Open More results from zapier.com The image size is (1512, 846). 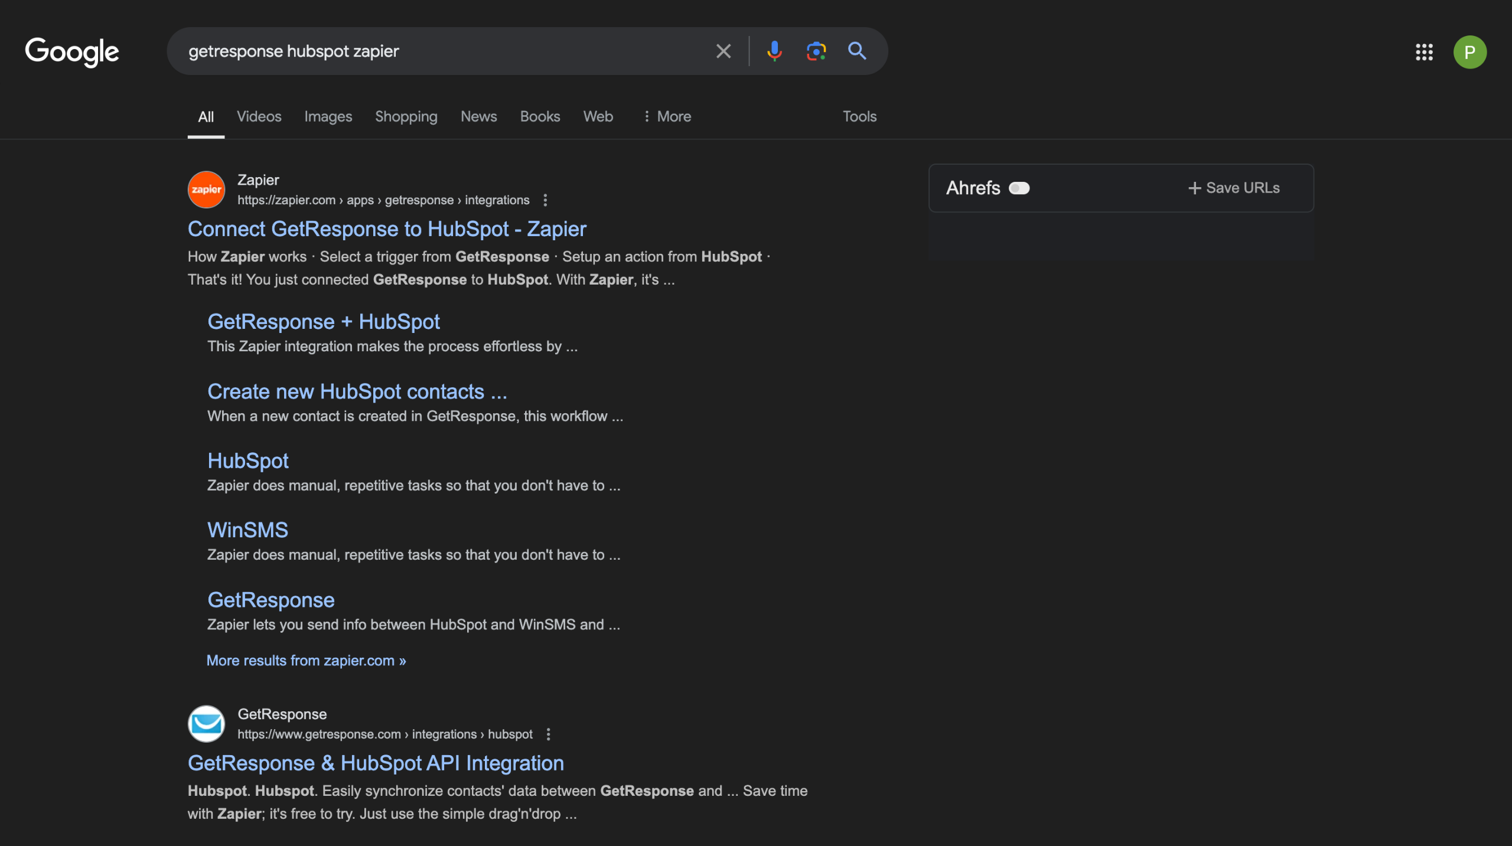pos(306,661)
